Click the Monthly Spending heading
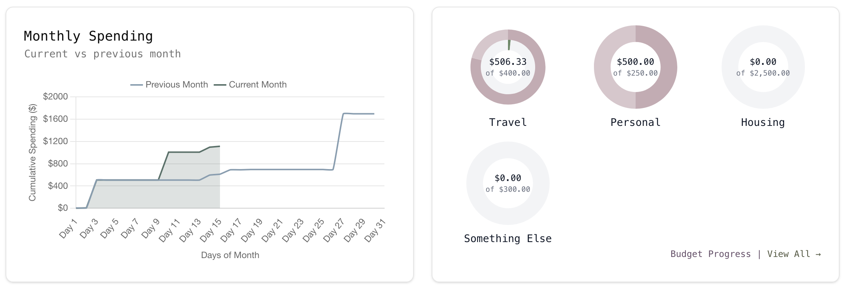 [88, 36]
